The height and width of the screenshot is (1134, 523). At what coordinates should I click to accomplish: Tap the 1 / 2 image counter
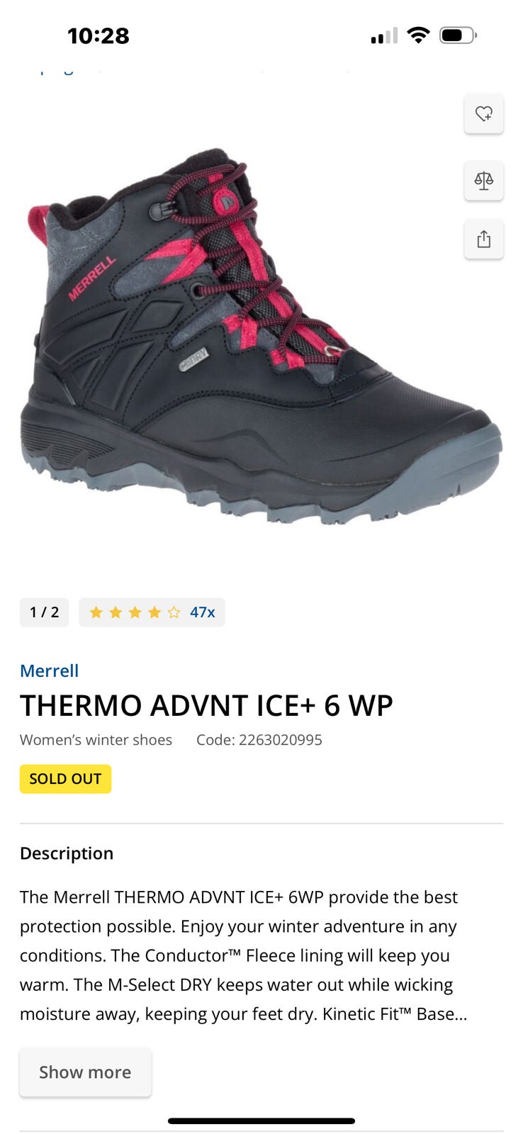pyautogui.click(x=44, y=612)
